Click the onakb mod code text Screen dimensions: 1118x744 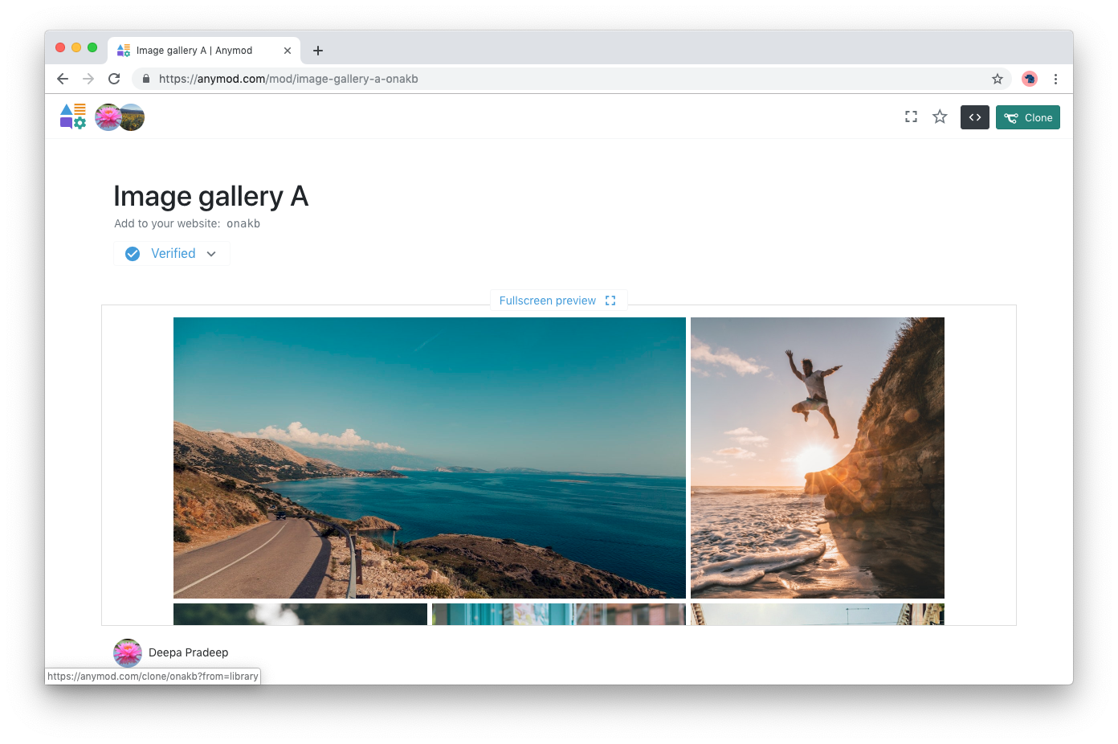point(243,223)
